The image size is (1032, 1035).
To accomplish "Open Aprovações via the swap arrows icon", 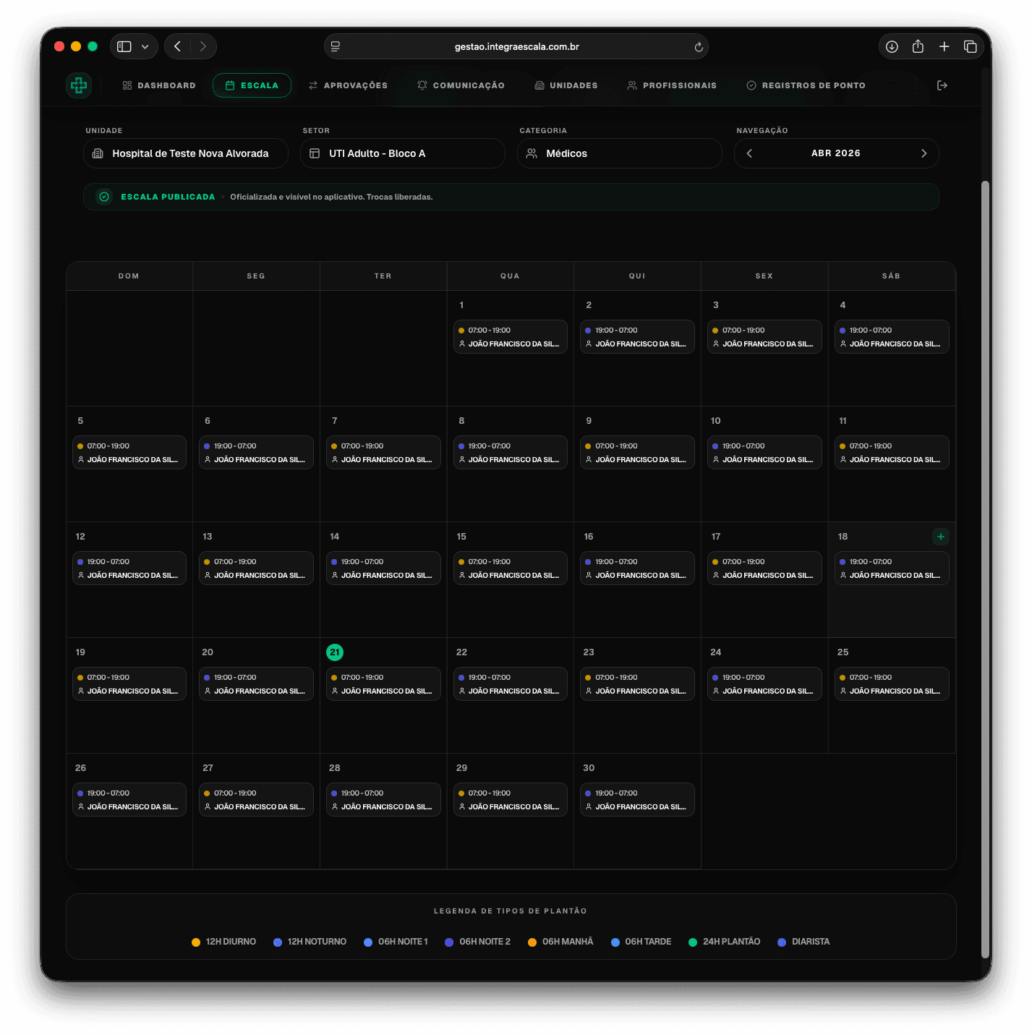I will [312, 85].
